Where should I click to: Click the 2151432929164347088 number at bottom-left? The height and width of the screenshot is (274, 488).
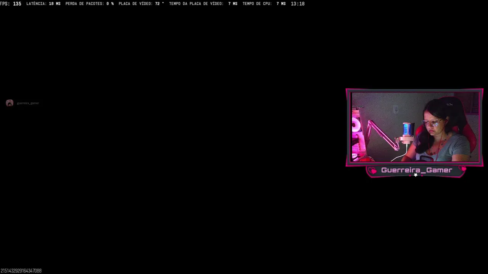(21, 271)
